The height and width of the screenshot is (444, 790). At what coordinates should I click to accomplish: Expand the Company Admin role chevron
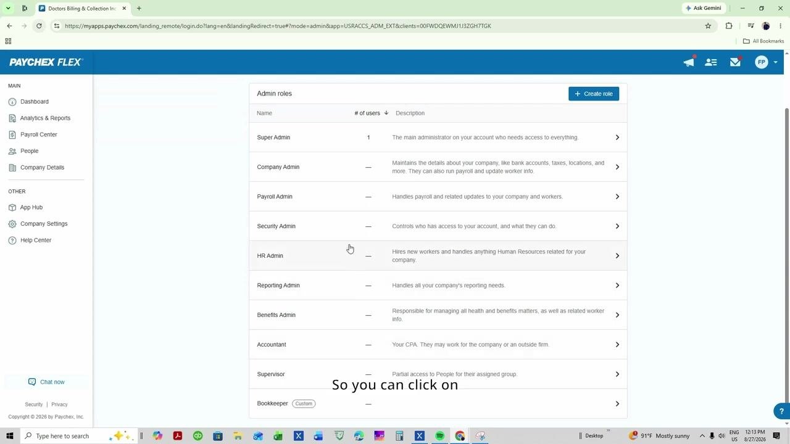tap(617, 167)
